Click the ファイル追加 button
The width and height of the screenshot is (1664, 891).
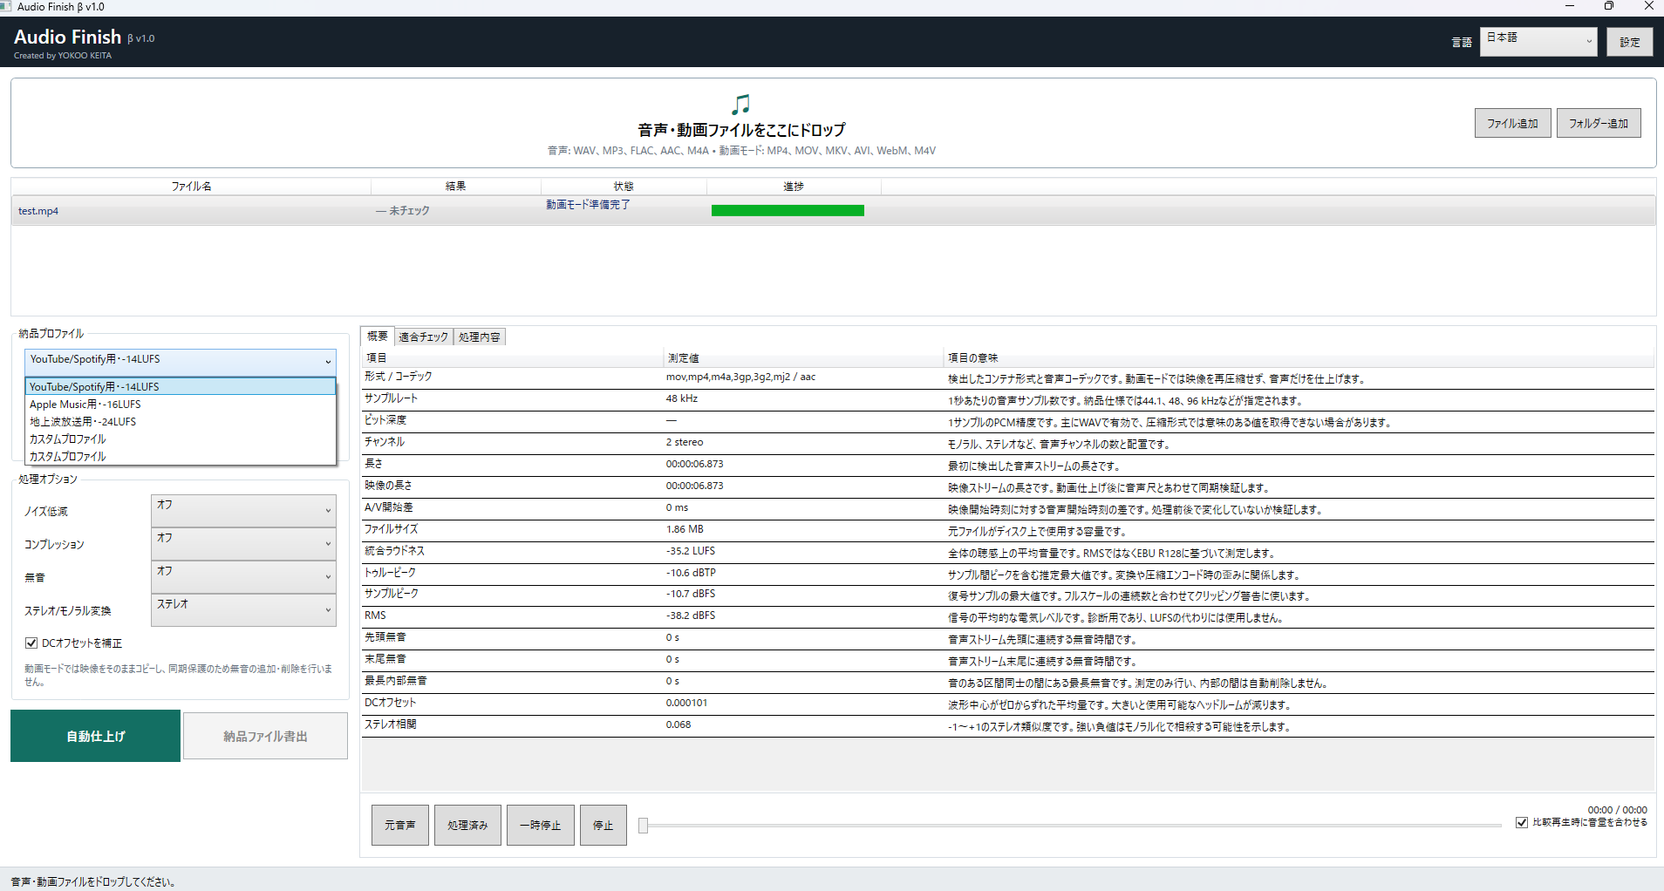1512,124
